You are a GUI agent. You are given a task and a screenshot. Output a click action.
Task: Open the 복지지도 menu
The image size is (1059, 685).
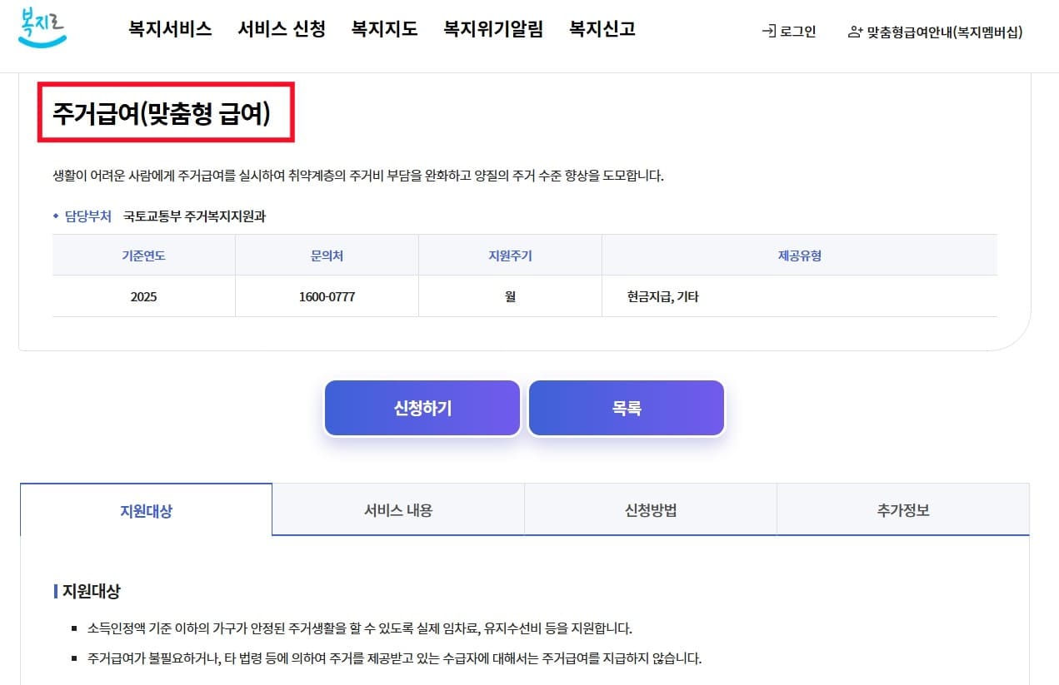[384, 29]
